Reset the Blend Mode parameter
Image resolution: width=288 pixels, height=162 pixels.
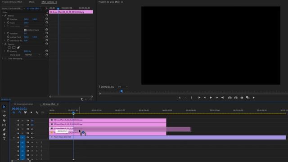click(x=46, y=54)
